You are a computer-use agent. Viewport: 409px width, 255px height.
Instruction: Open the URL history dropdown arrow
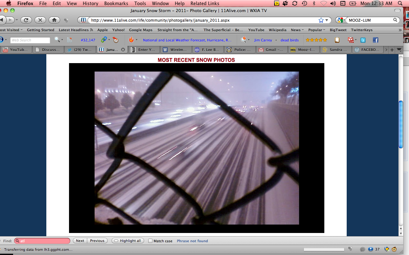[327, 20]
